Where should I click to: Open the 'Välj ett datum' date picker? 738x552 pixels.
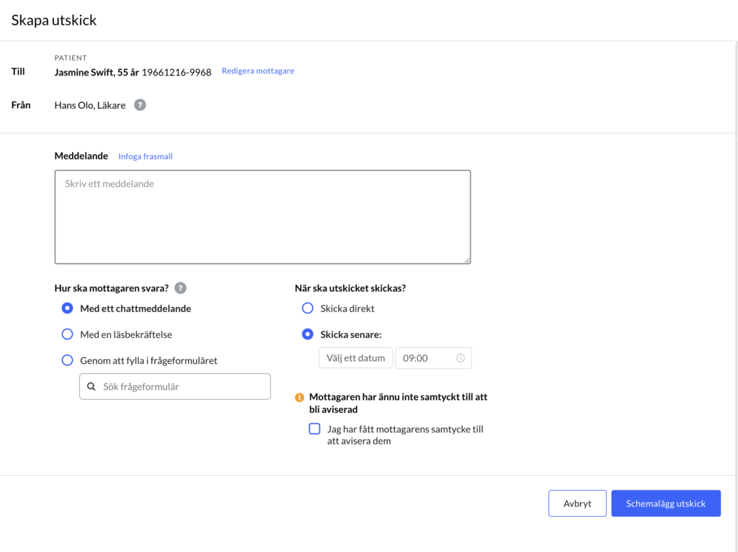355,358
